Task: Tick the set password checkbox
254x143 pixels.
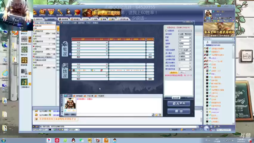Action: coord(166,31)
